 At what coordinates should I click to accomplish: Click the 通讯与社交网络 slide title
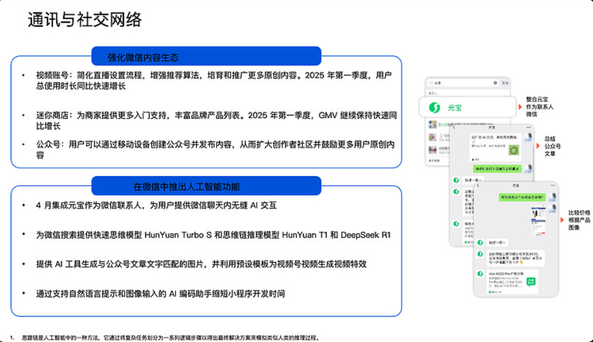point(84,20)
